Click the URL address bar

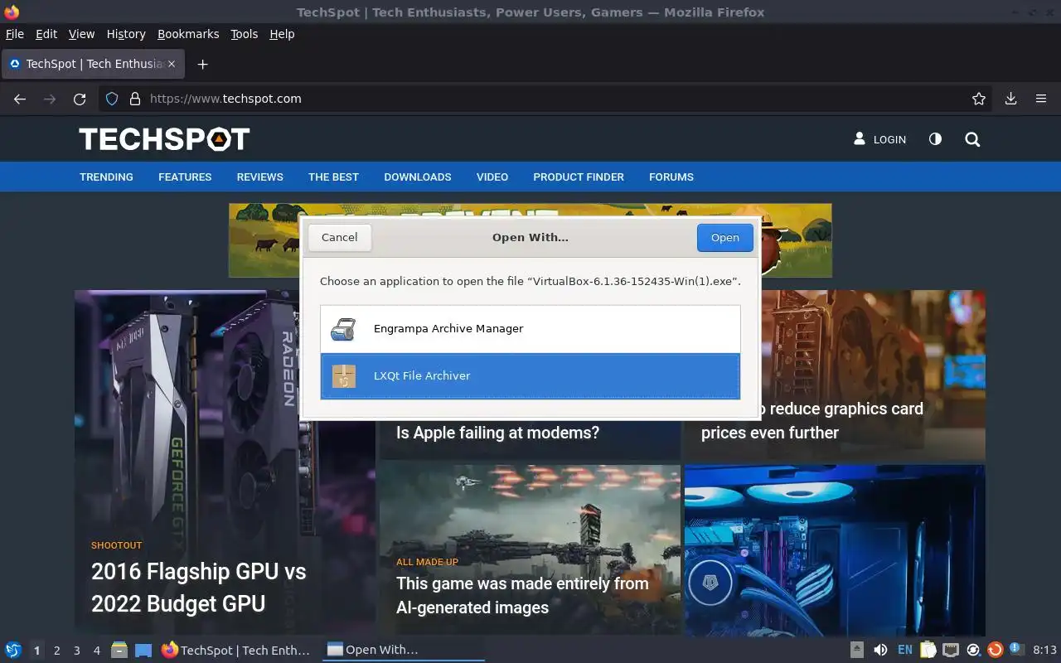547,99
